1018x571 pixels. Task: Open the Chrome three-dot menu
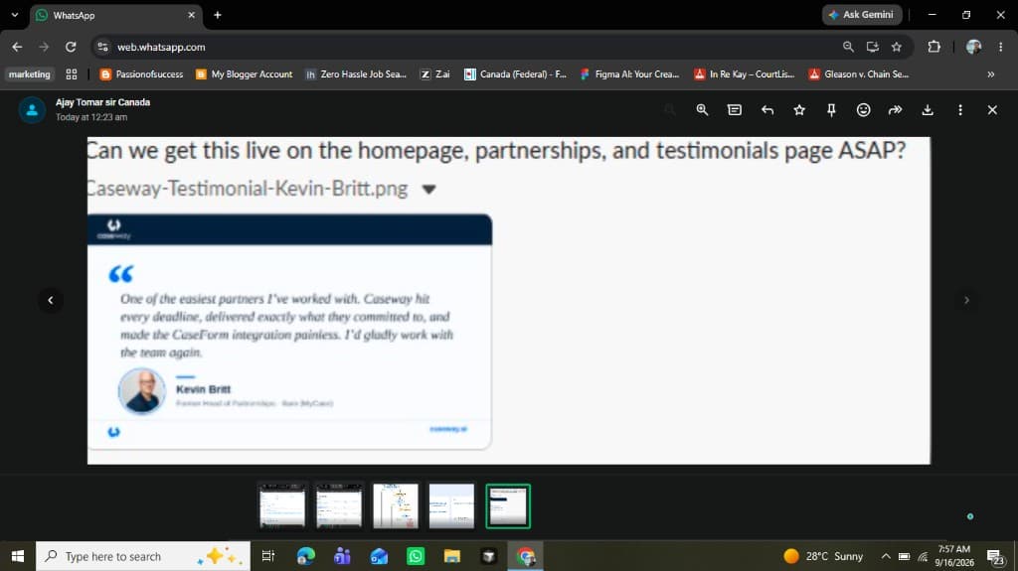pos(1000,47)
